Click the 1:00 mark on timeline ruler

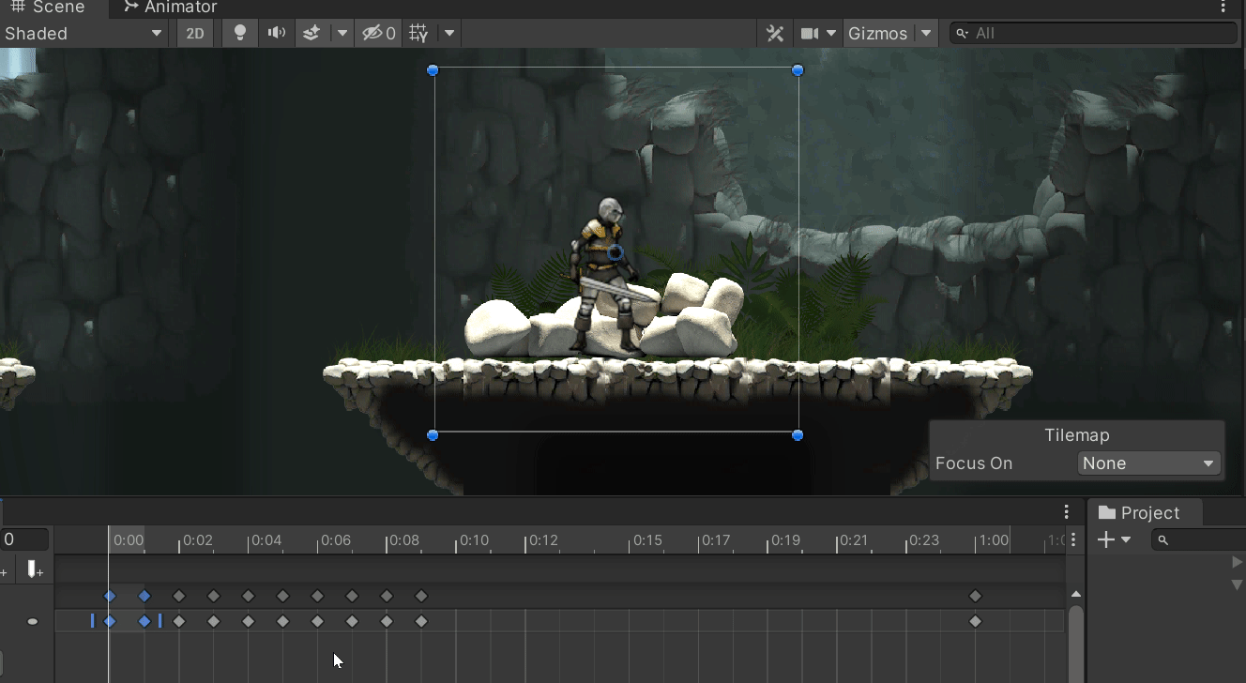point(994,540)
